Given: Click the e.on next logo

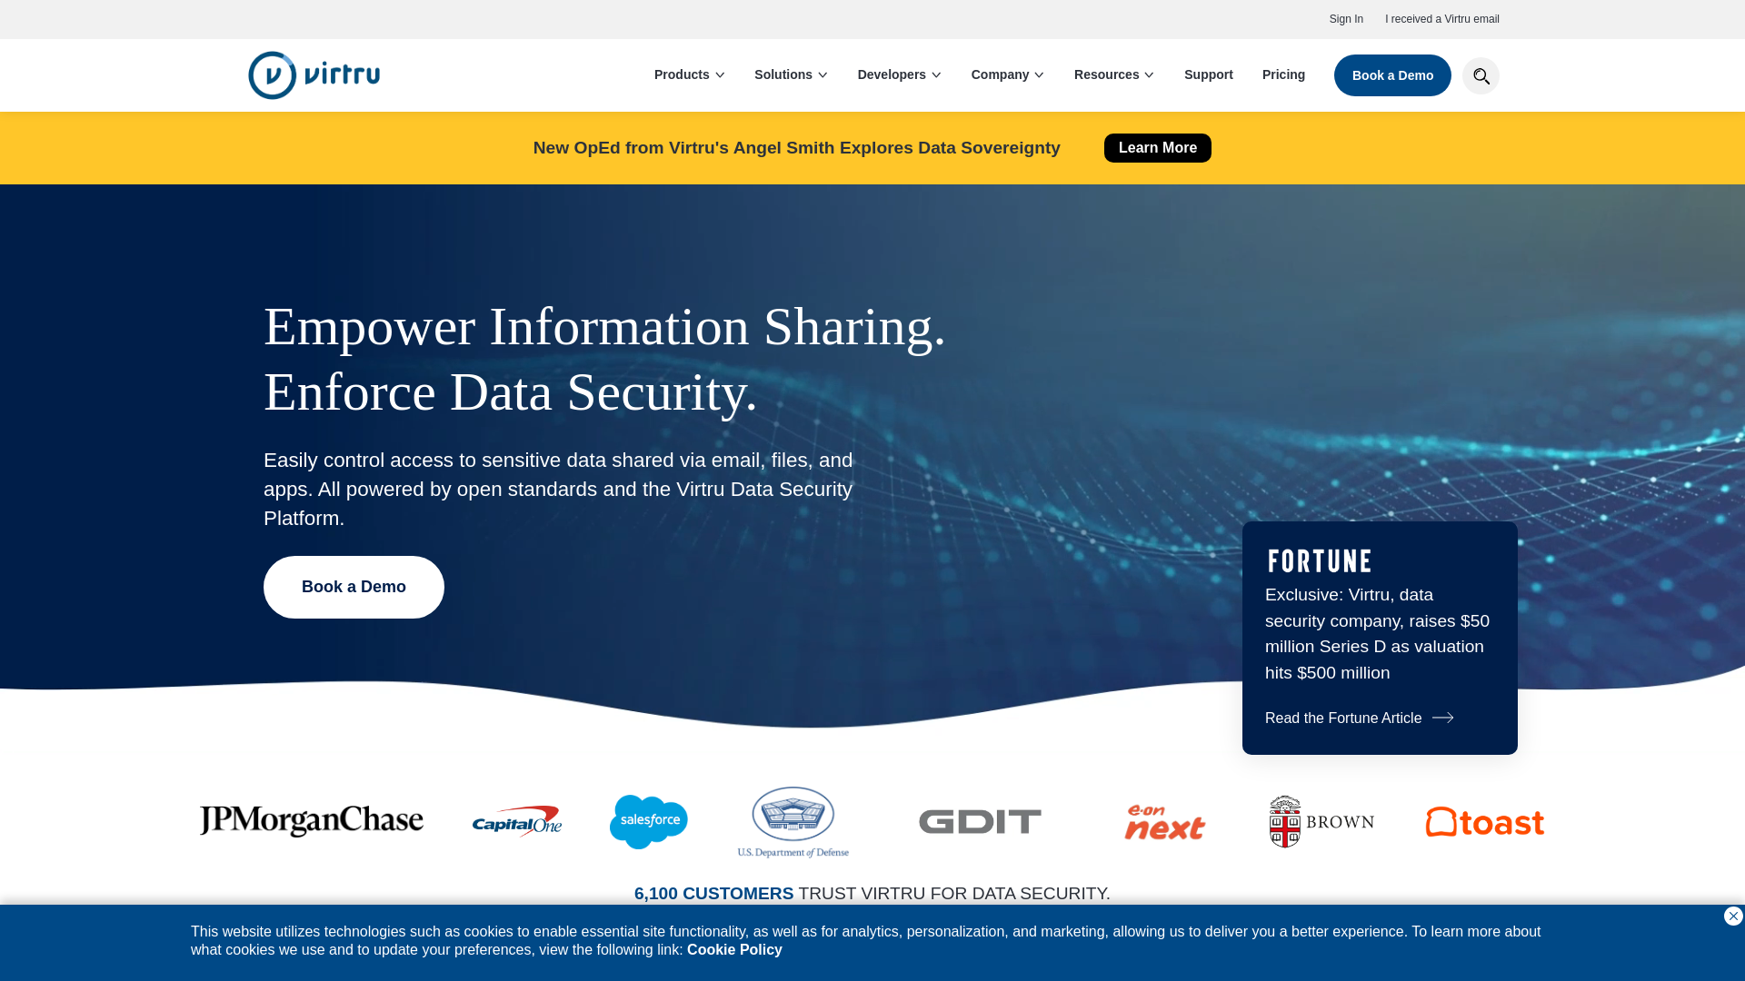Looking at the screenshot, I should coord(1164,822).
